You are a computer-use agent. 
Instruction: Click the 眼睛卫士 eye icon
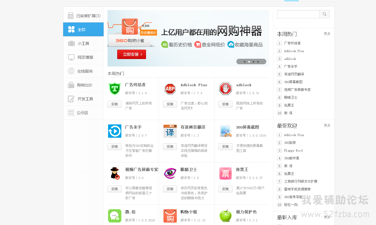click(170, 173)
